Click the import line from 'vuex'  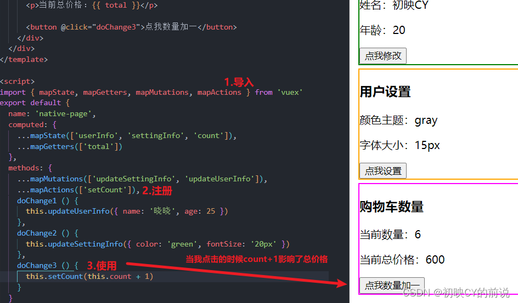coord(151,92)
